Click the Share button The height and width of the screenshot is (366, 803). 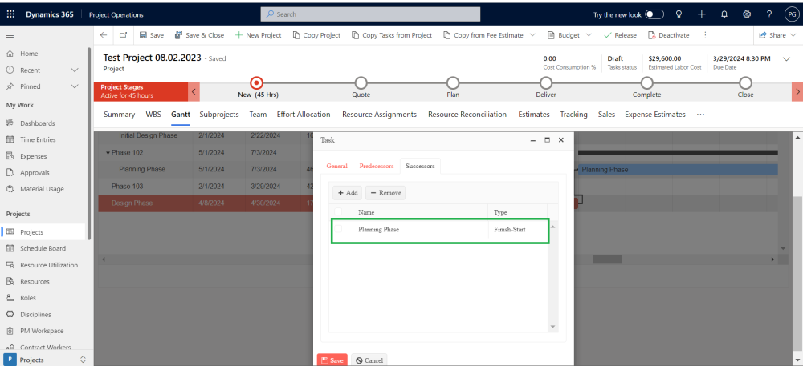772,35
